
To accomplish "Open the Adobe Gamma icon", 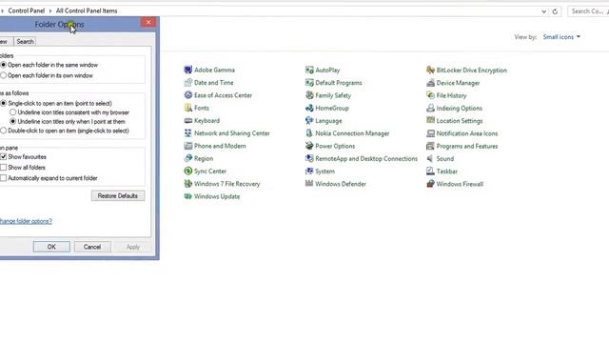I will coord(188,70).
